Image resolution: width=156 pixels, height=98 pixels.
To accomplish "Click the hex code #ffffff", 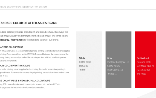I will pos(82,70).
